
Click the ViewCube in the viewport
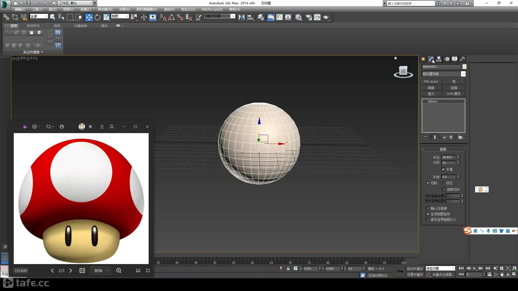tap(403, 71)
